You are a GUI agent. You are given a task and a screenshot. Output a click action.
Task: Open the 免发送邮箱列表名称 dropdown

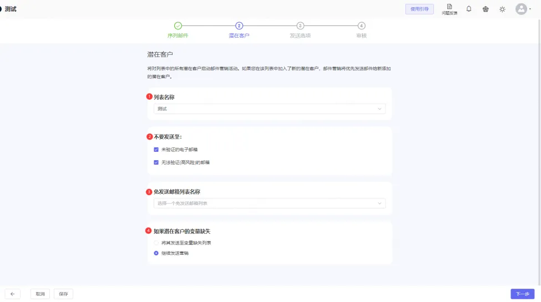269,203
